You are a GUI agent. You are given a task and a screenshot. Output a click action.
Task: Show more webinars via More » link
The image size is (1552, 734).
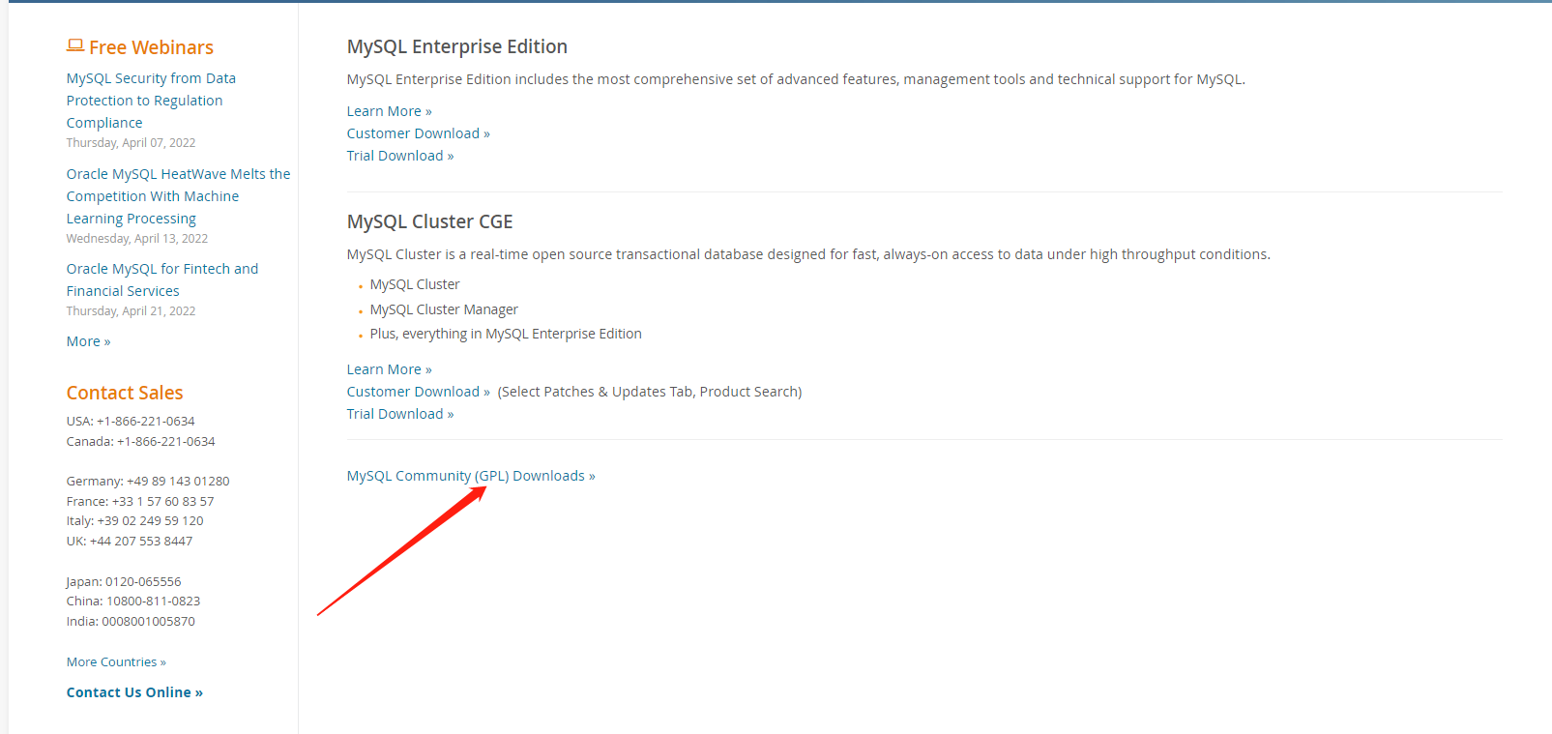88,341
